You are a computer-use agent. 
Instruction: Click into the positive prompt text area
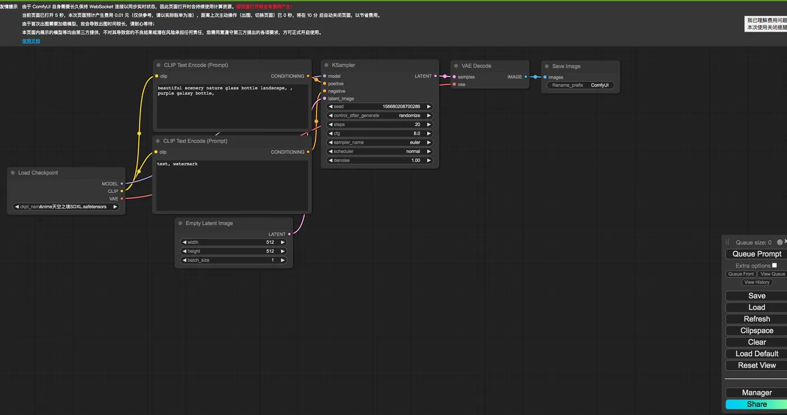tap(232, 107)
